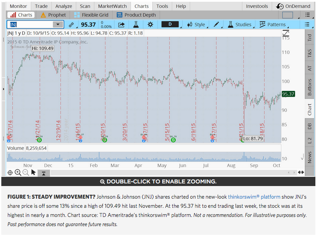318x237 pixels.
Task: Go to the MarketWatch tab
Action: [113, 6]
